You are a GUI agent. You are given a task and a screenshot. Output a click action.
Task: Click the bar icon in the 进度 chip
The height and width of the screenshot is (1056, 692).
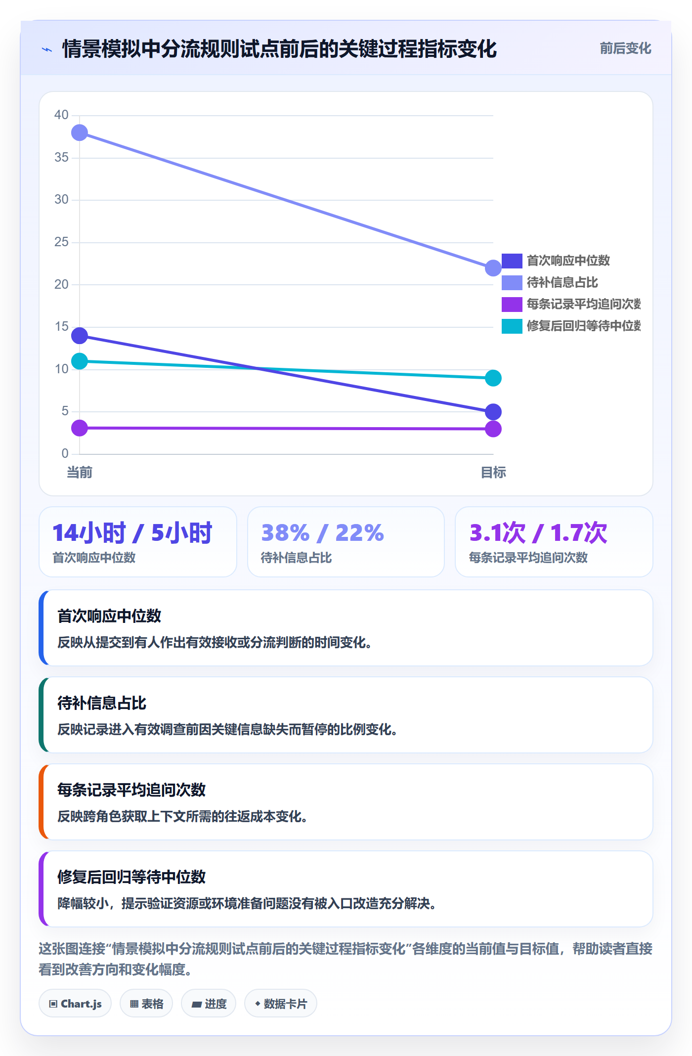point(197,1005)
